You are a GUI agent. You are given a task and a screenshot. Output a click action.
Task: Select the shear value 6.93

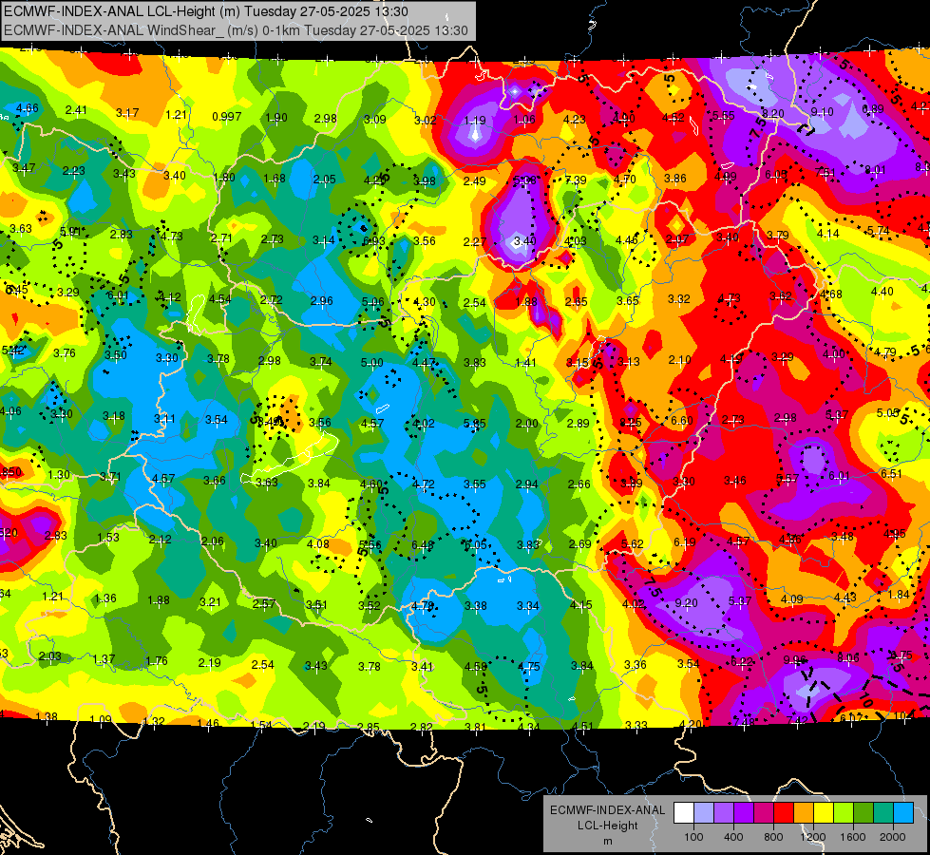(x=374, y=240)
